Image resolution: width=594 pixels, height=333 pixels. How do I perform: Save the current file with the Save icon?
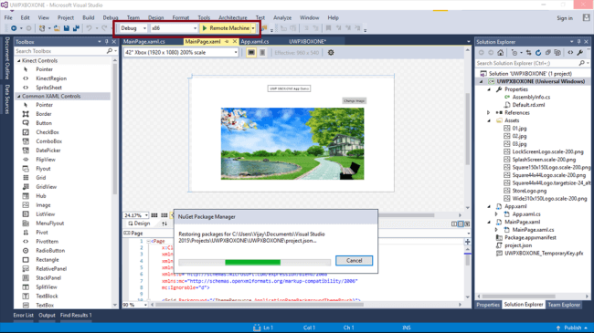(67, 28)
